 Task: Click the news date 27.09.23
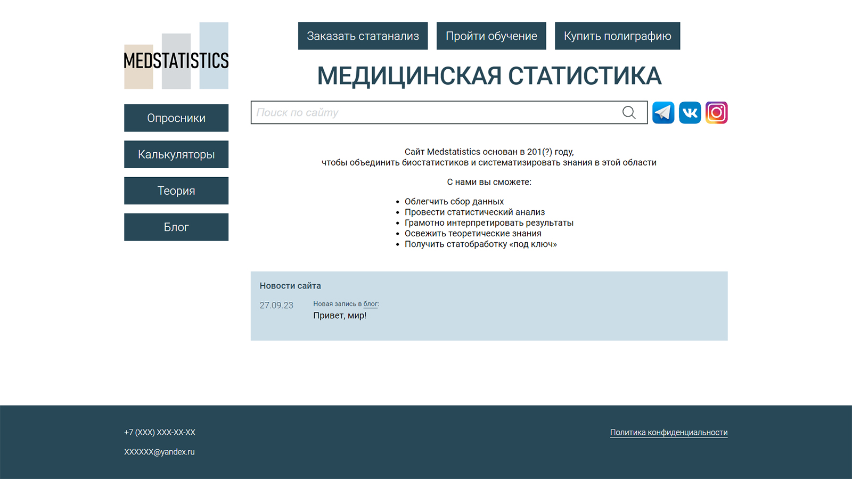(x=276, y=305)
